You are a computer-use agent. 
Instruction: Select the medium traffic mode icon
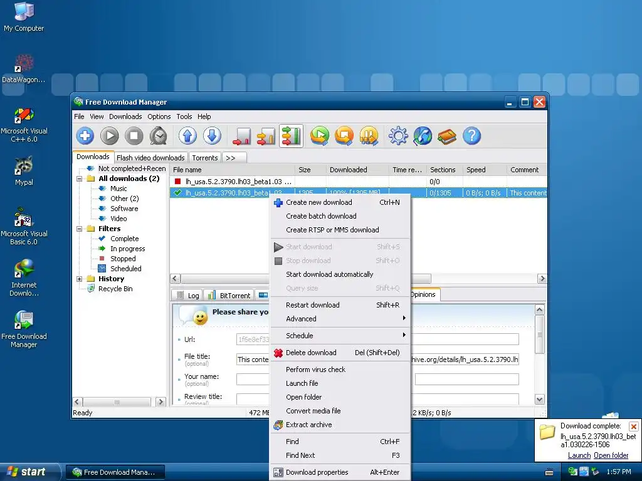(266, 136)
